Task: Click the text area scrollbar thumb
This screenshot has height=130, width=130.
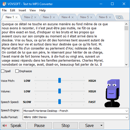Action: 126,28
